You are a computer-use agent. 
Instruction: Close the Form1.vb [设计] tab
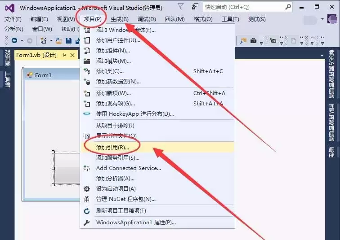coord(72,55)
